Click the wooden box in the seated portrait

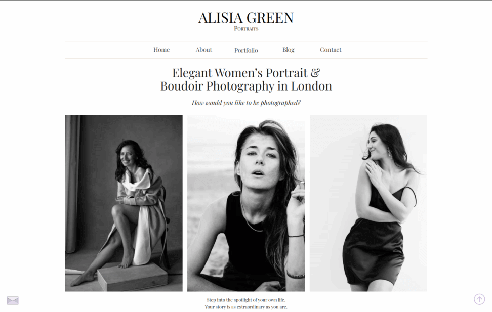point(133,277)
